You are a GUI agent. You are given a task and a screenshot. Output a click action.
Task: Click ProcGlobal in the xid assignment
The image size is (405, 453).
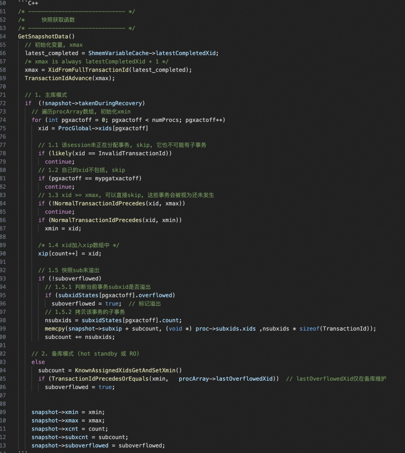point(75,128)
